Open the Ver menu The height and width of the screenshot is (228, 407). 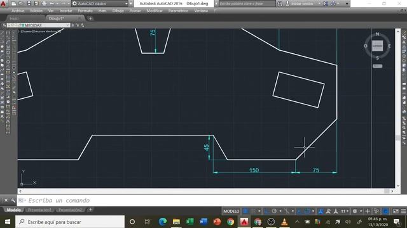tap(51, 11)
